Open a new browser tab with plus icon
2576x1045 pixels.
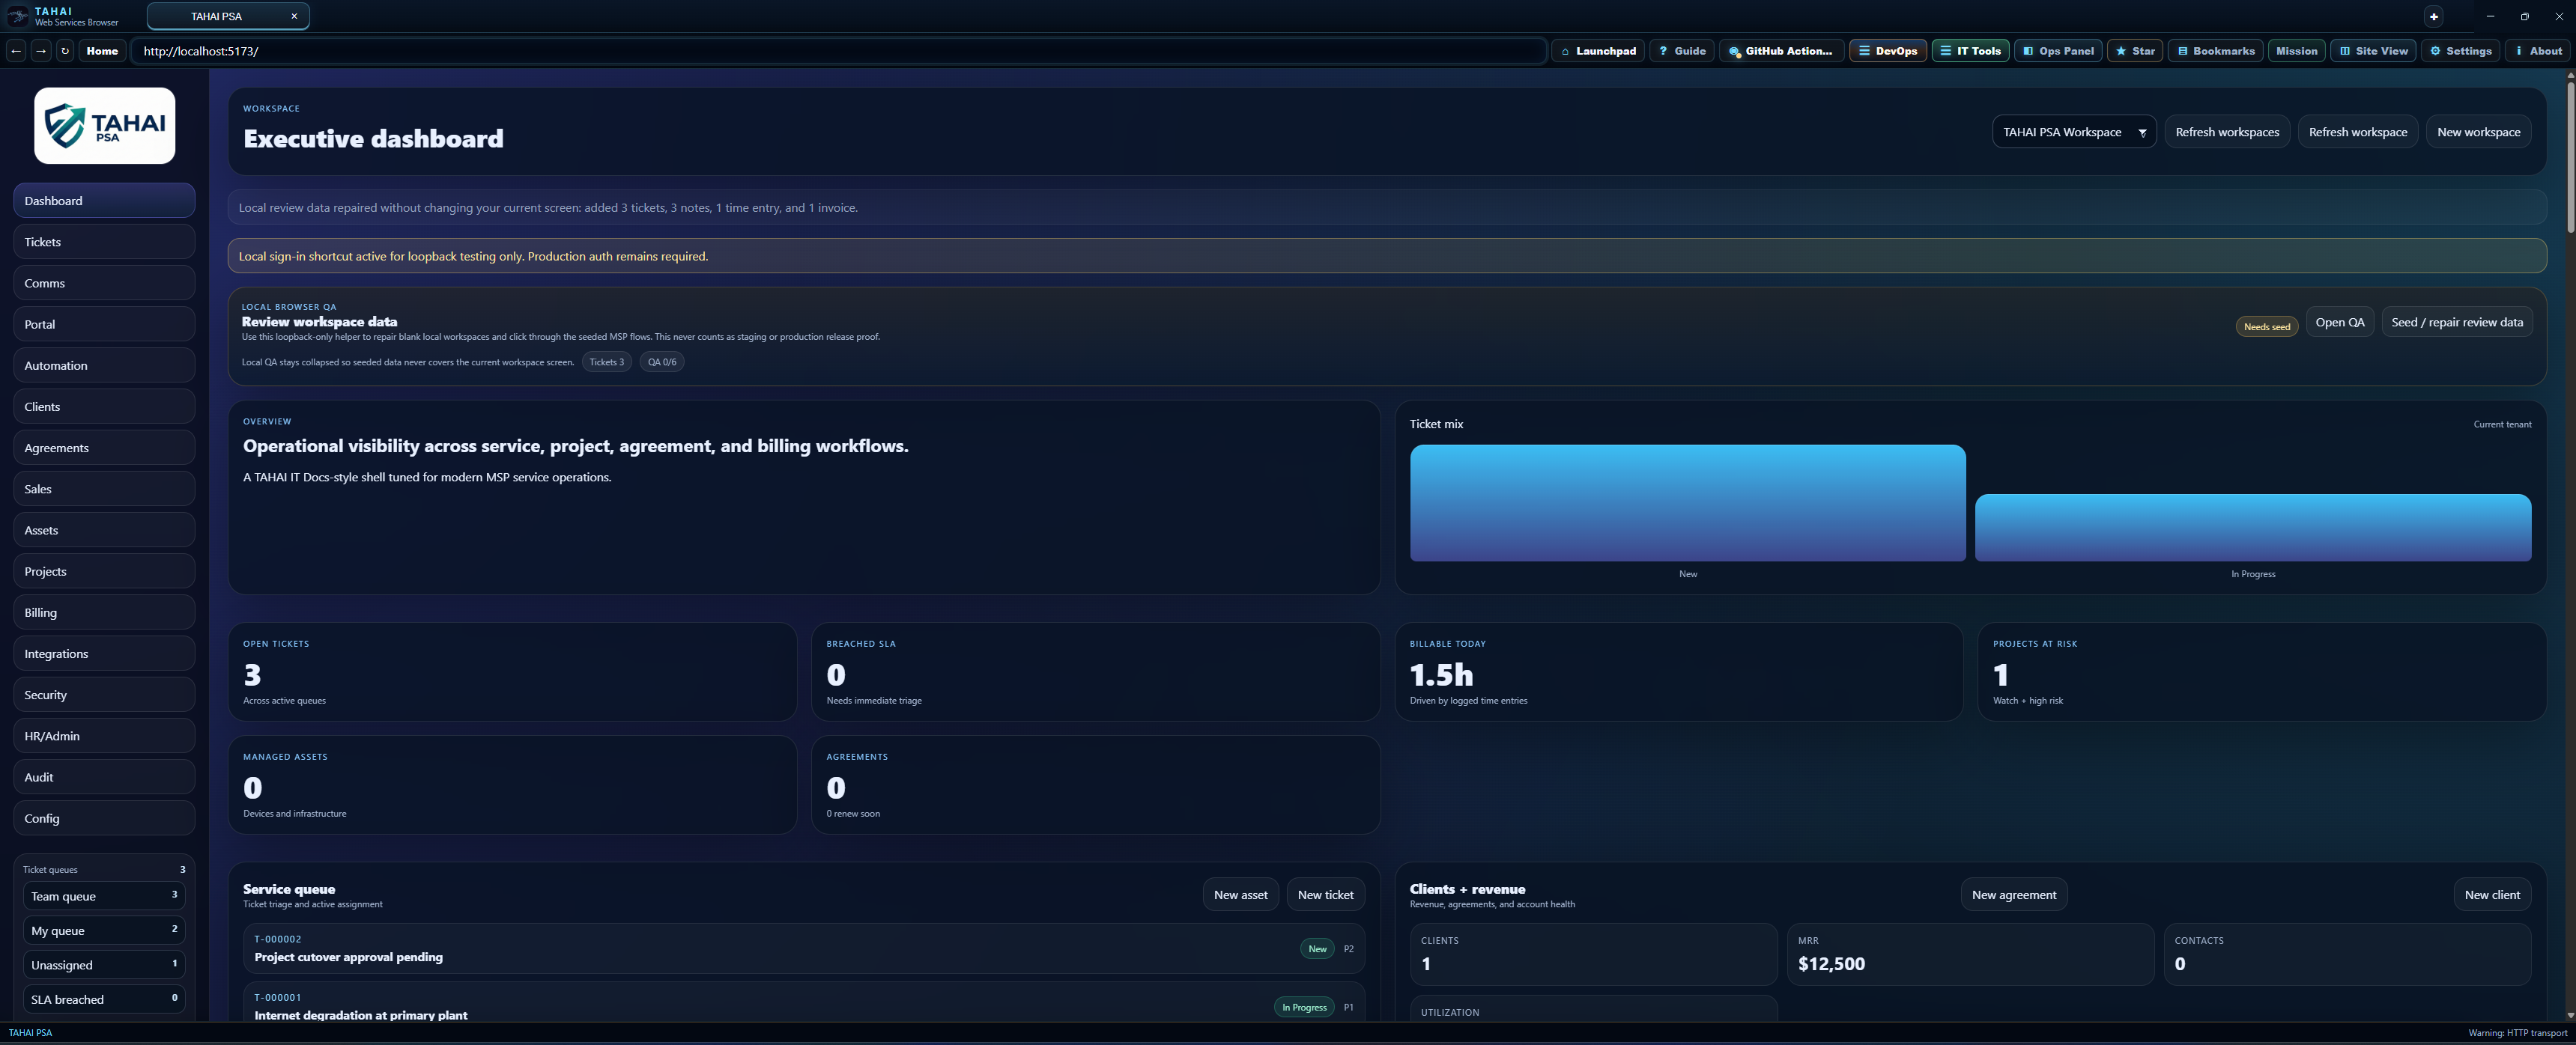point(2434,16)
